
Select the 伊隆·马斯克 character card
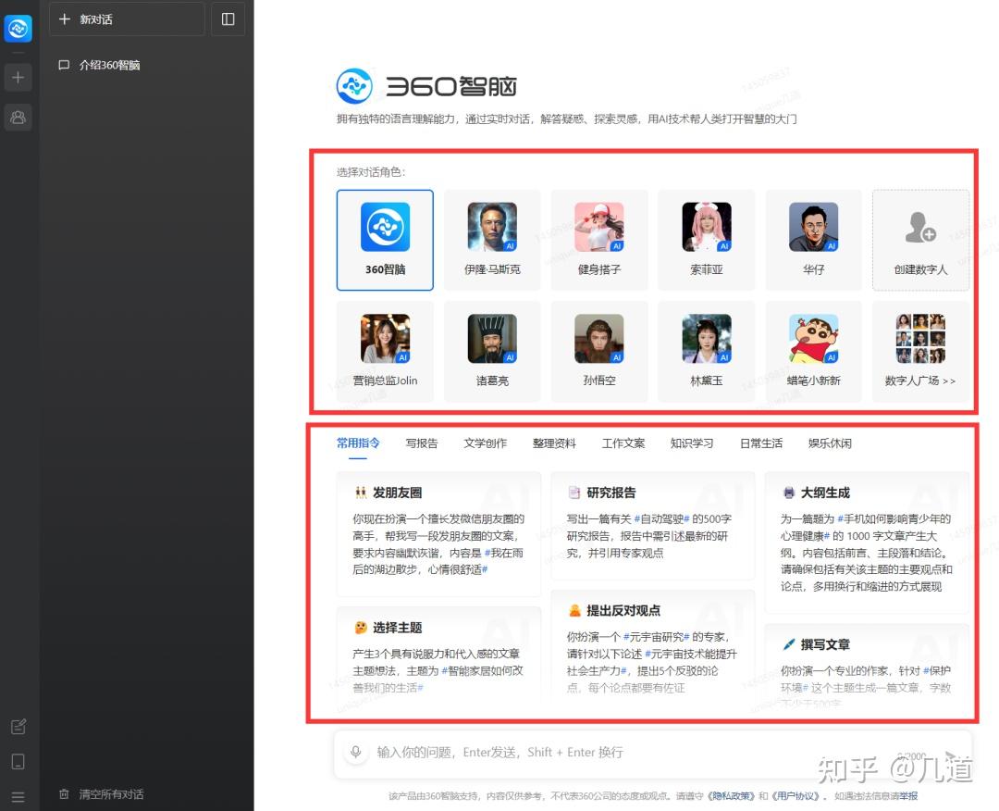point(492,239)
